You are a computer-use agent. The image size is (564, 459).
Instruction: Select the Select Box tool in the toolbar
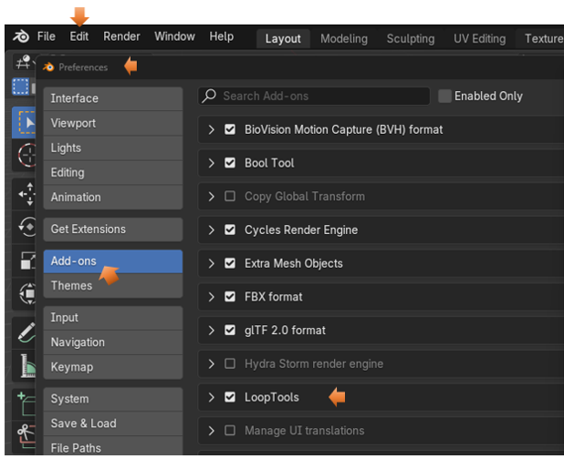pos(23,122)
